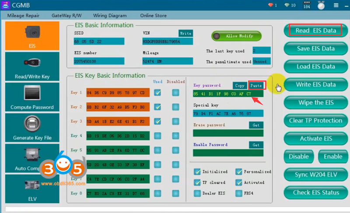Uncheck the Key 1 Used checkbox
This screenshot has width=350, height=213.
[x=157, y=93]
